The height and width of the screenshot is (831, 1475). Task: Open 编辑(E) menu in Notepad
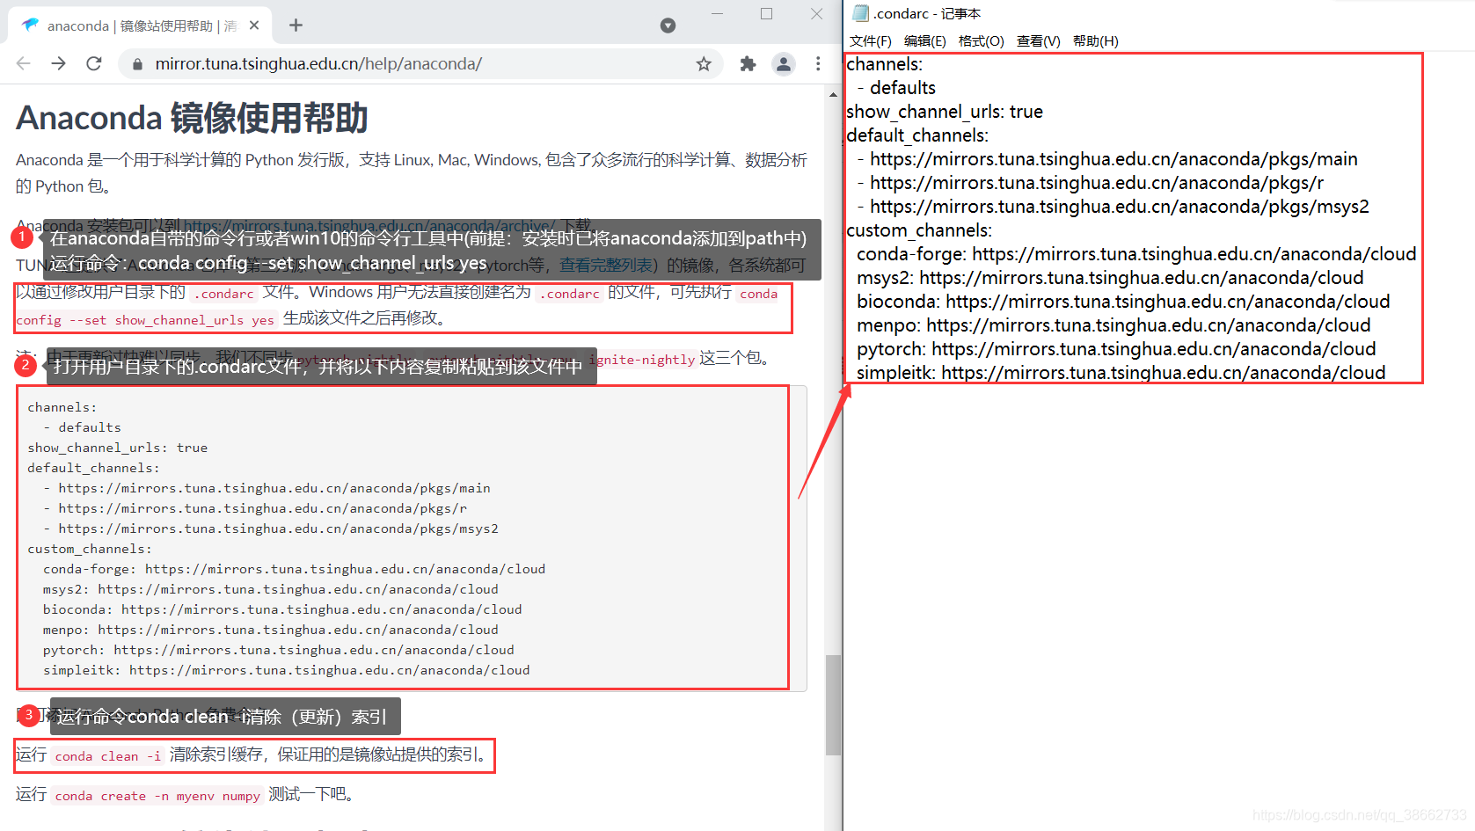pos(924,40)
